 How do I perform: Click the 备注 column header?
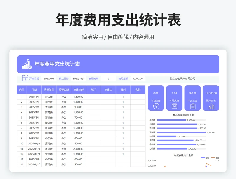[x=138, y=90]
